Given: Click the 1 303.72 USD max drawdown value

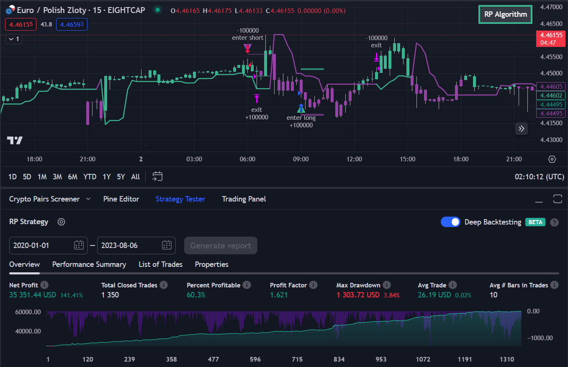Looking at the screenshot, I should pos(358,295).
